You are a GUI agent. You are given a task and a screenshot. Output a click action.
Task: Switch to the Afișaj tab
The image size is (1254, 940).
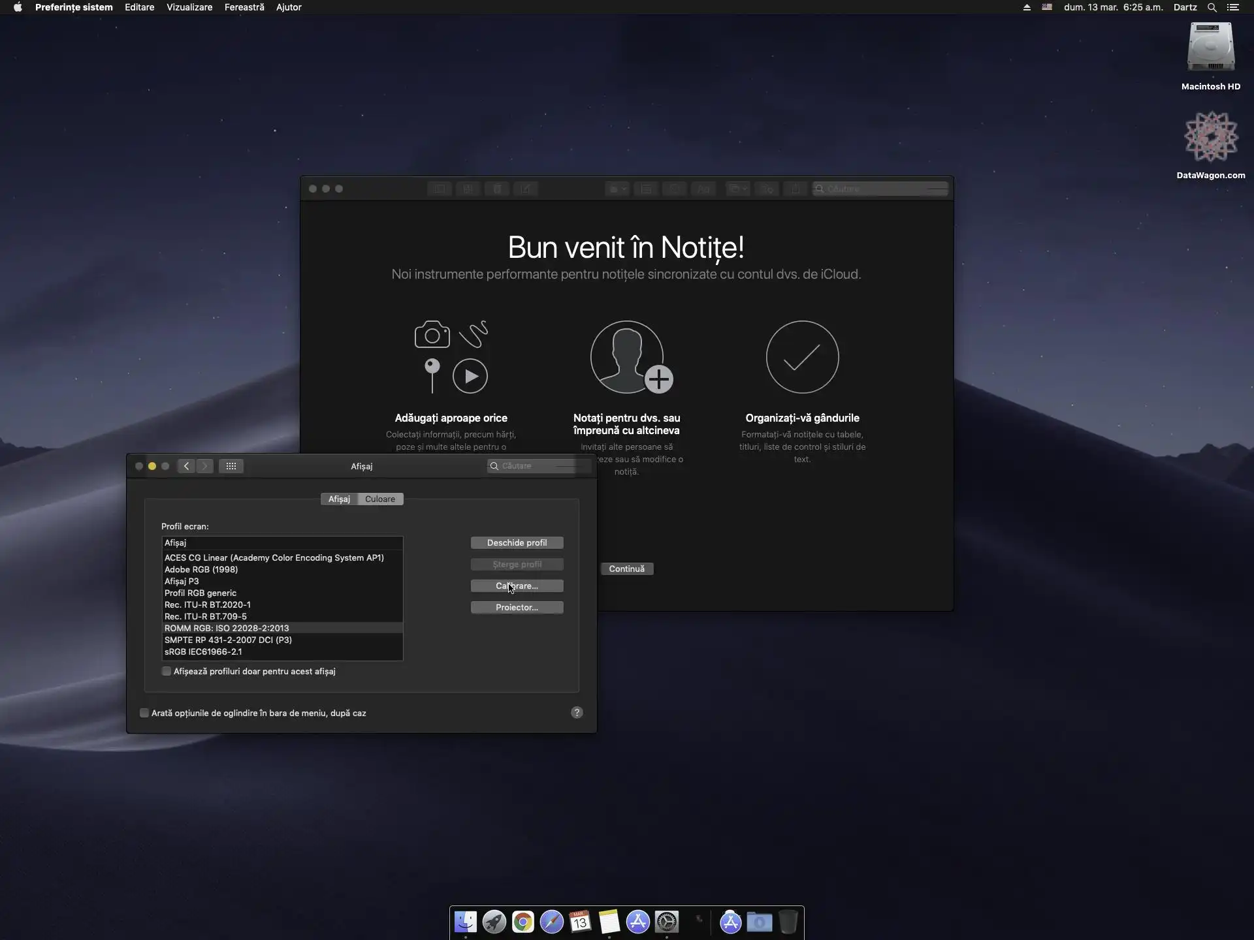click(x=339, y=499)
